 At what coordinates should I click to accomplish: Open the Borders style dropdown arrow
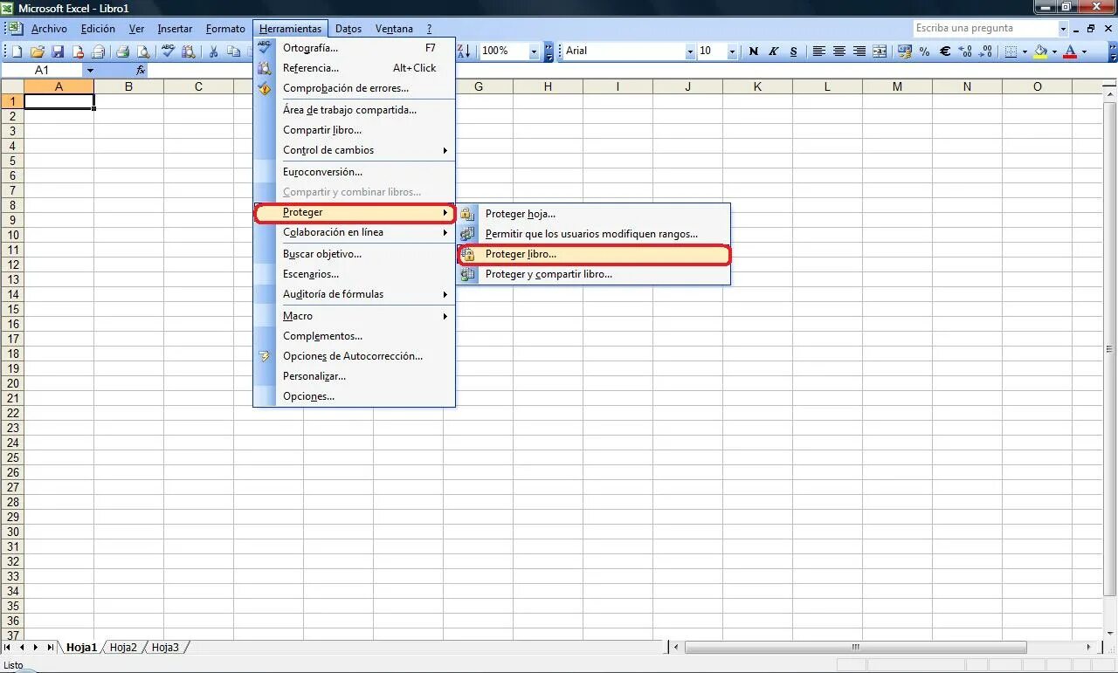pyautogui.click(x=1025, y=52)
